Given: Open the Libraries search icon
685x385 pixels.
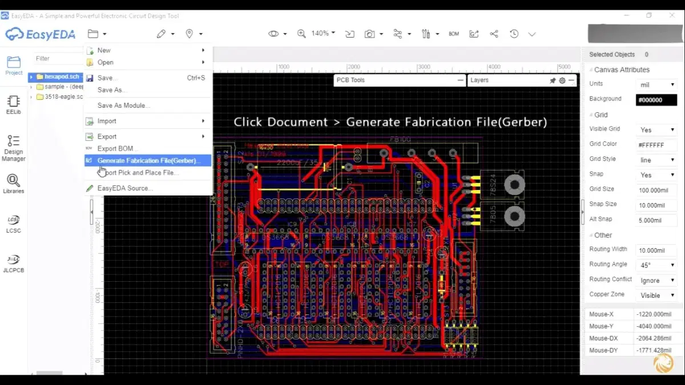Looking at the screenshot, I should [13, 184].
